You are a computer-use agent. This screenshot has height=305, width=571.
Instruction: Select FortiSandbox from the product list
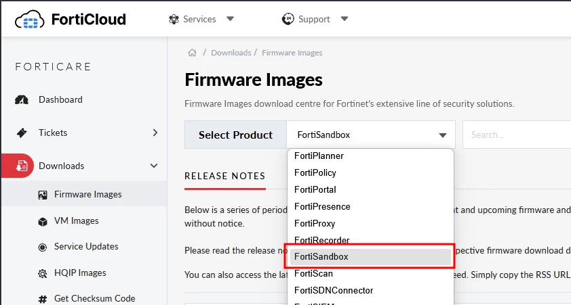pyautogui.click(x=371, y=257)
